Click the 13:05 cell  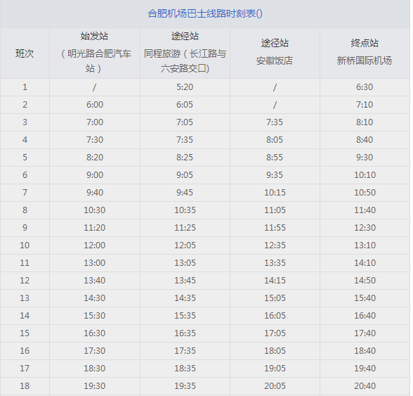[185, 263]
